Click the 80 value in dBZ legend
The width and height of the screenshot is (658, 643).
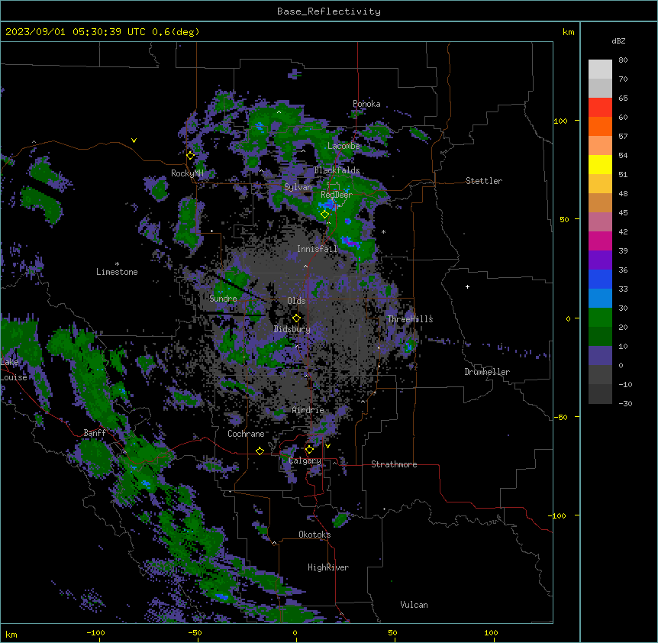click(x=623, y=60)
